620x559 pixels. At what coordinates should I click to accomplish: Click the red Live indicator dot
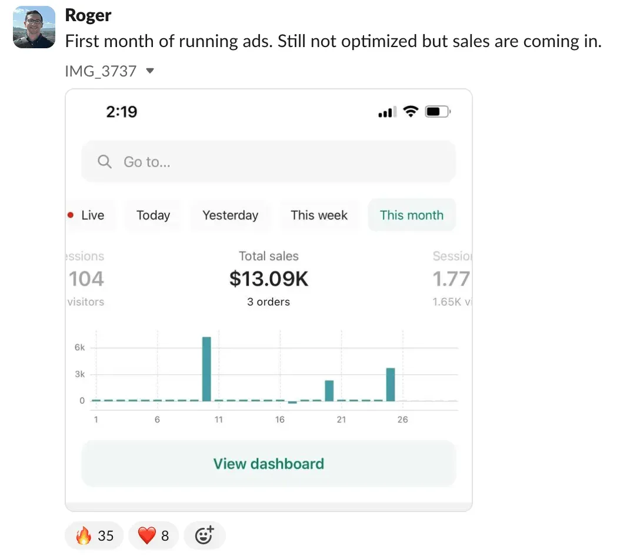pyautogui.click(x=71, y=215)
